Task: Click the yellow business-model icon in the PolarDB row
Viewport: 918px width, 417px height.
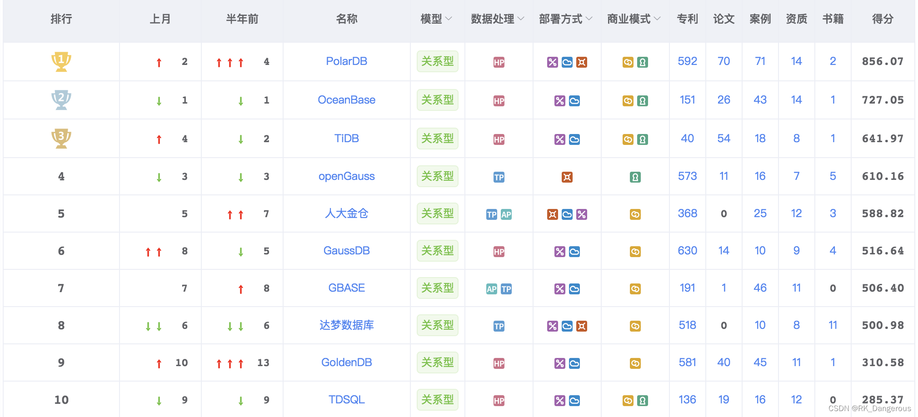Action: tap(628, 62)
